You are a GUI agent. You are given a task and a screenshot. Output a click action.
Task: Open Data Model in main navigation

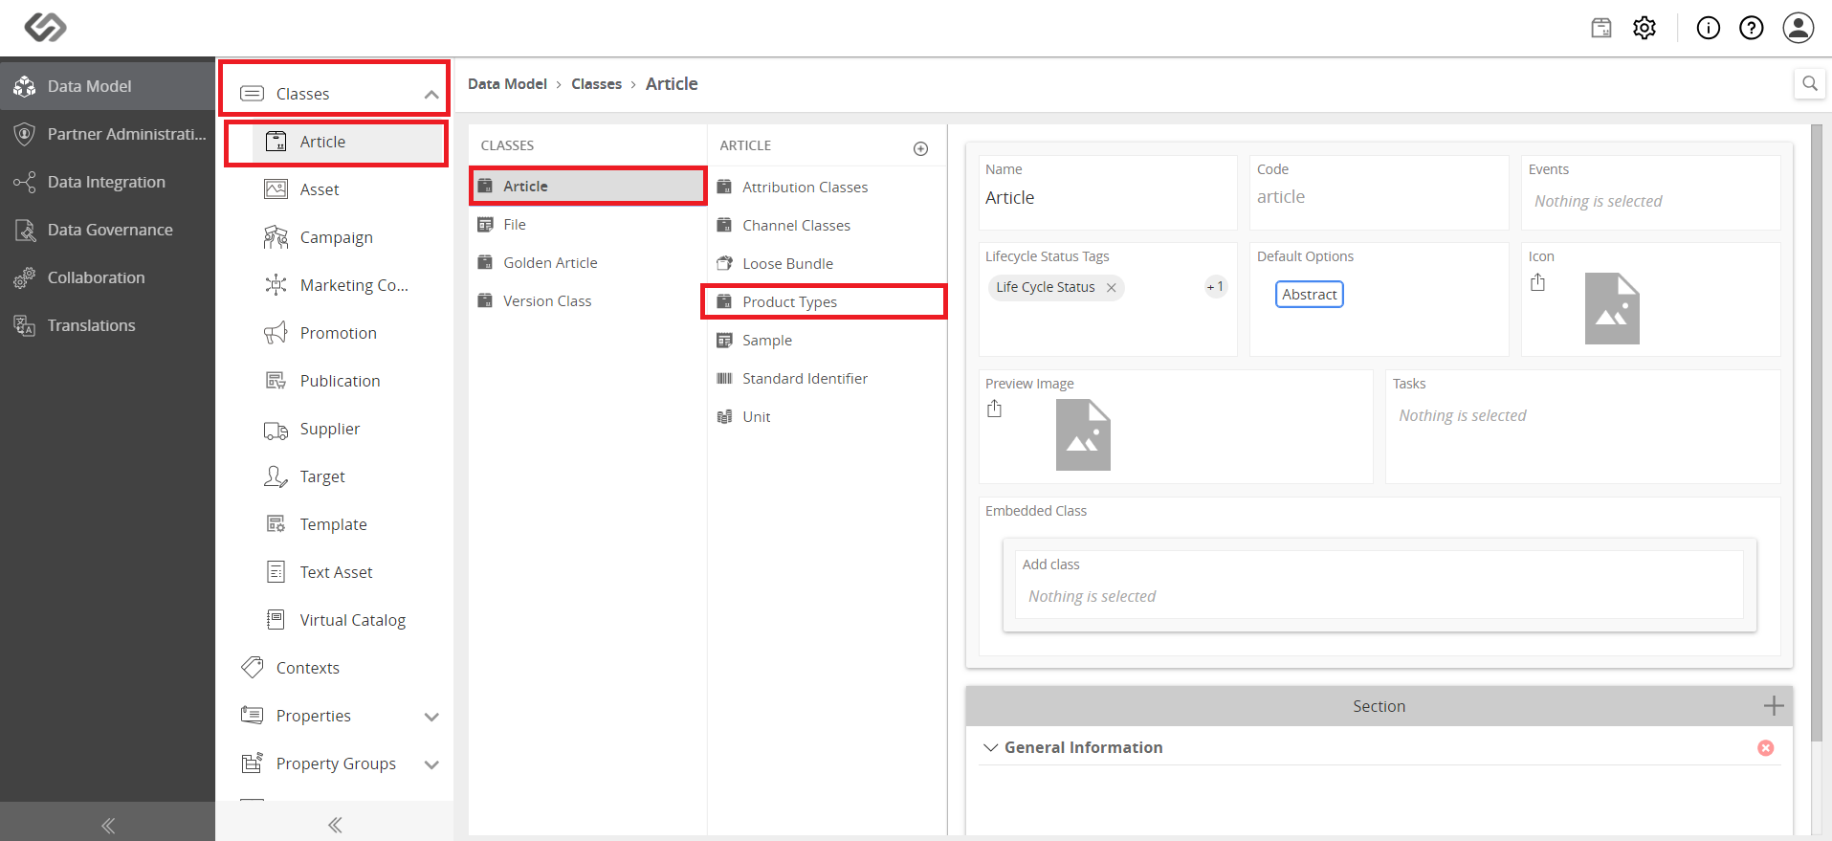click(107, 86)
